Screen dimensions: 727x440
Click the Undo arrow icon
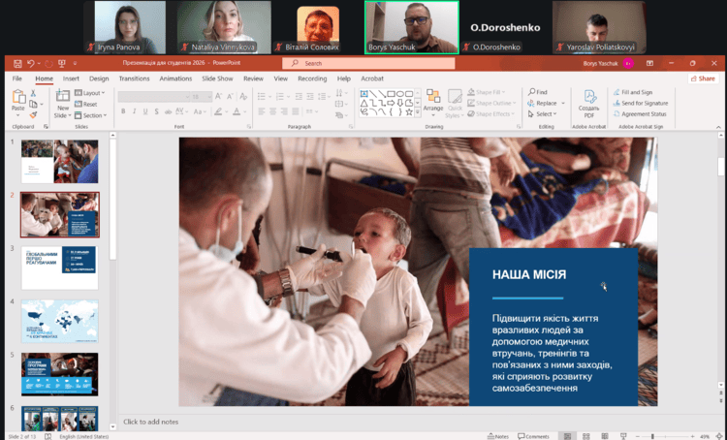[x=31, y=64]
